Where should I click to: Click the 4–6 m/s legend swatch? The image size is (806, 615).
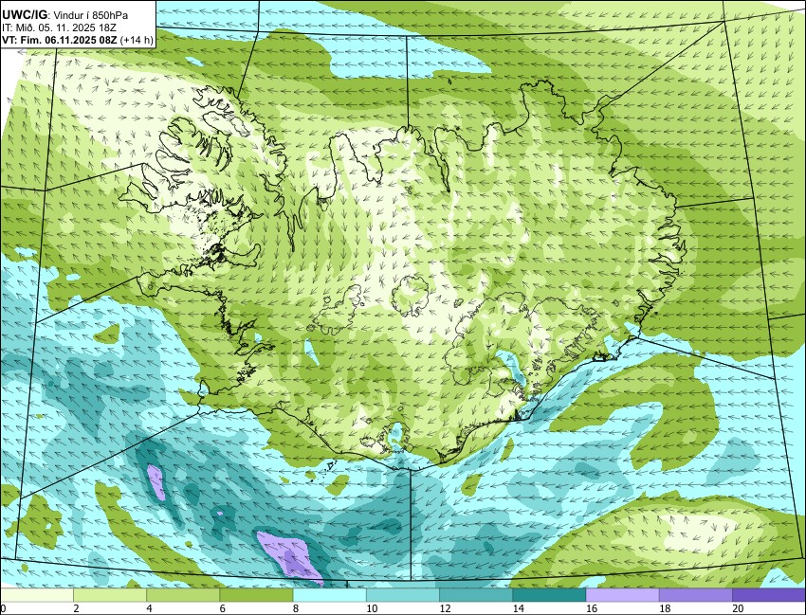[x=183, y=595]
